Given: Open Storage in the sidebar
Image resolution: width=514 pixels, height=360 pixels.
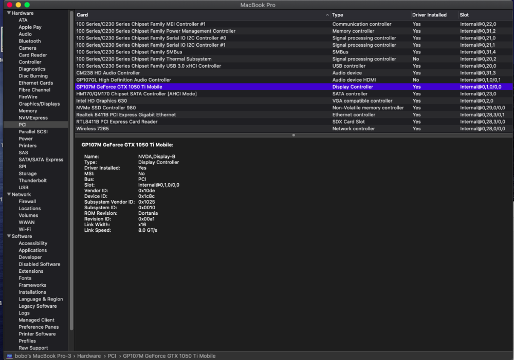Looking at the screenshot, I should tap(28, 173).
